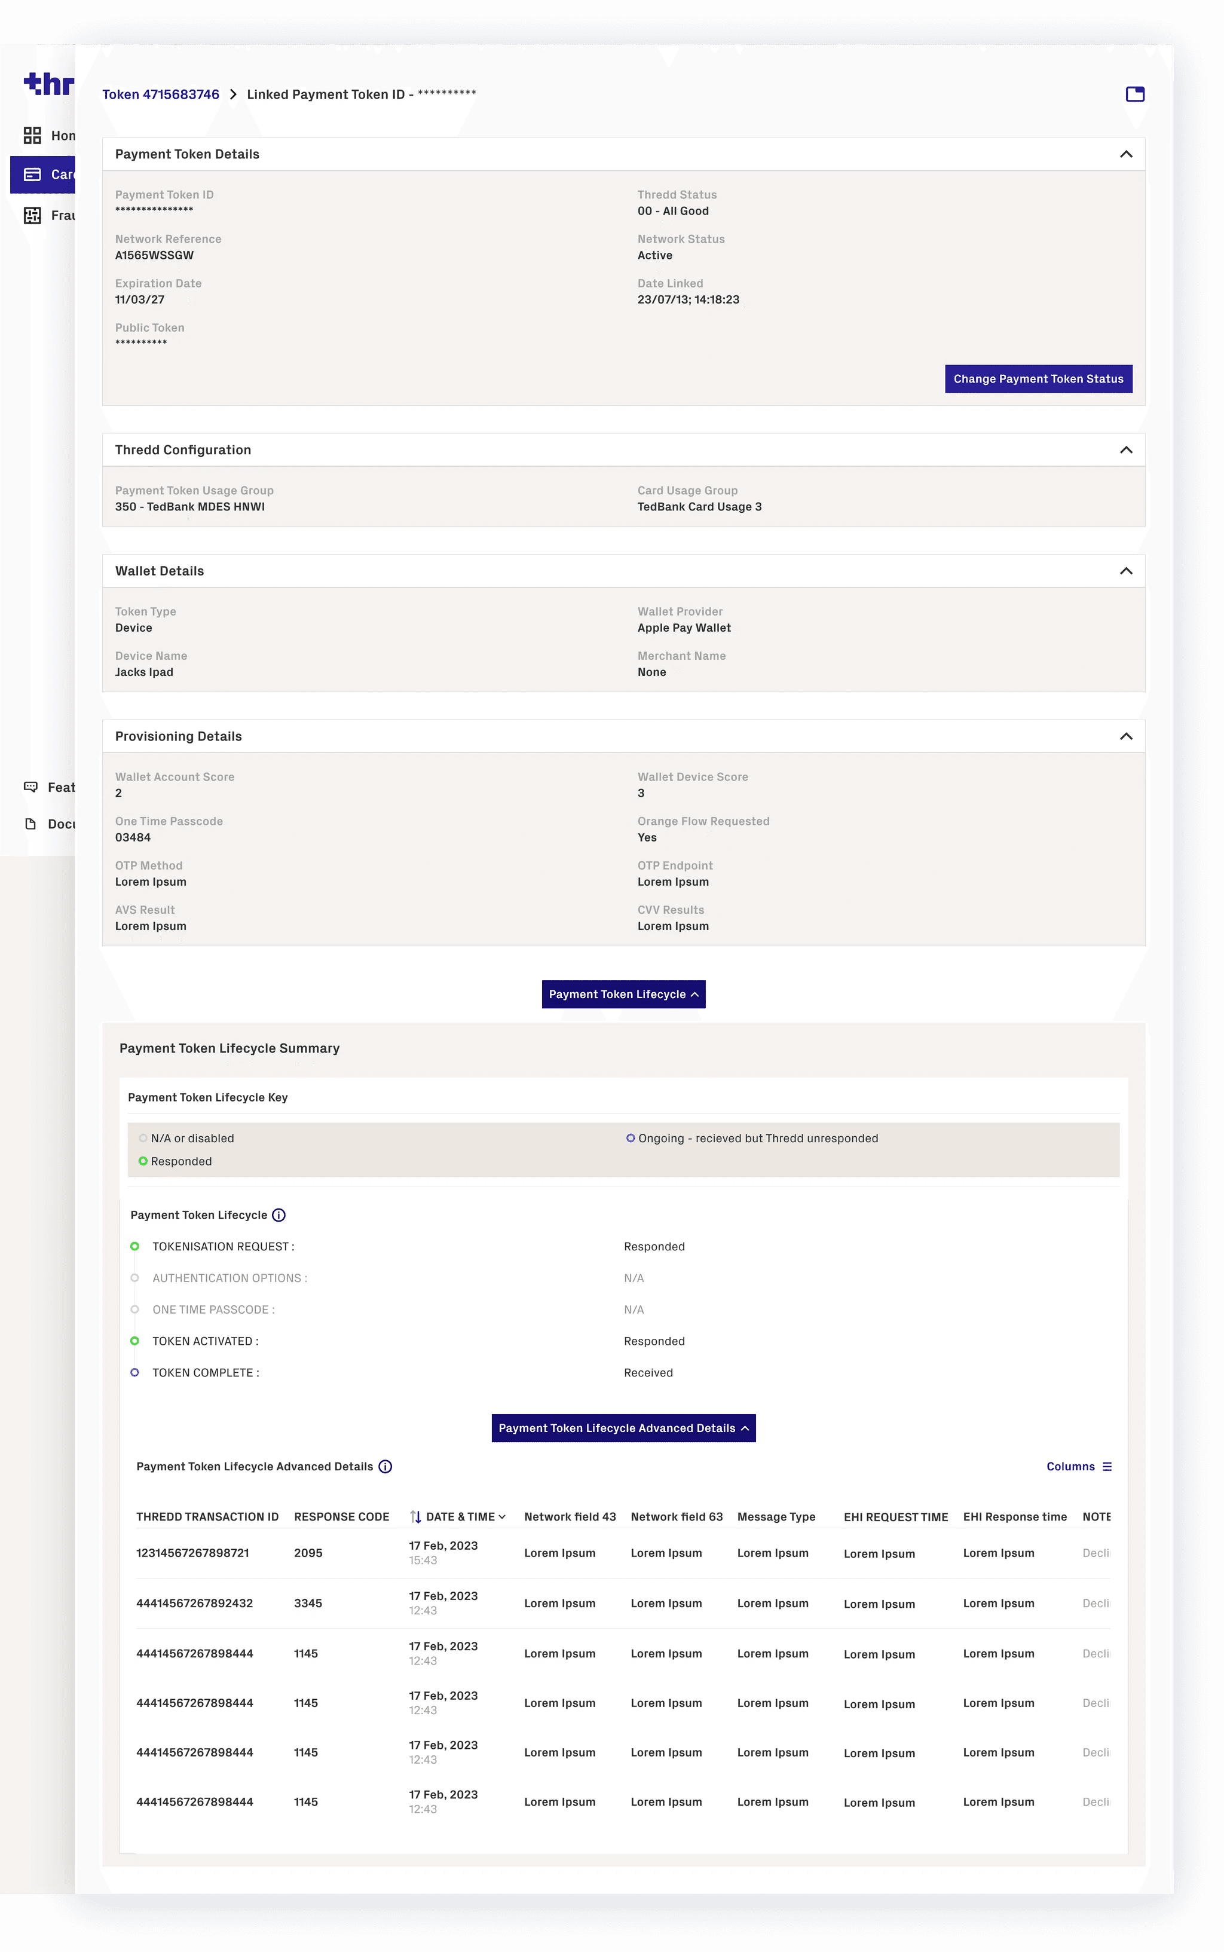Screen dimensions: 1224x1952
Task: Click the Features sidebar icon
Action: (30, 787)
